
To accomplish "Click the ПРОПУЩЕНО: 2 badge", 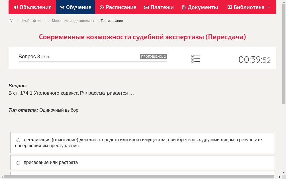I will tap(154, 56).
